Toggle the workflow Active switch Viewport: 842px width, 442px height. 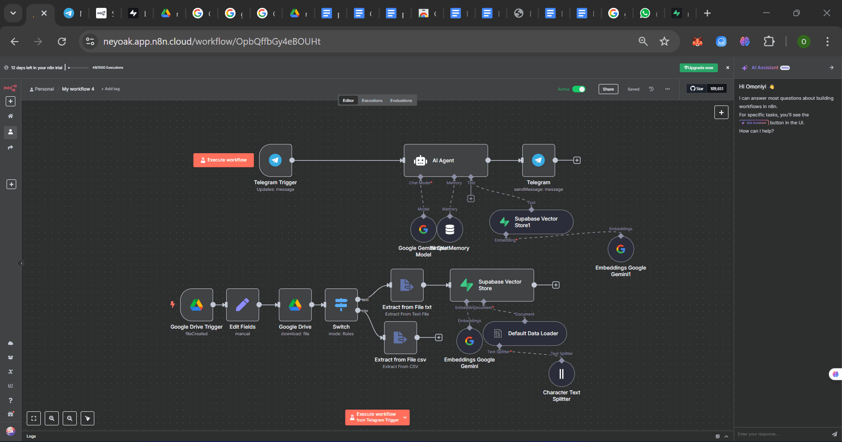pyautogui.click(x=579, y=89)
